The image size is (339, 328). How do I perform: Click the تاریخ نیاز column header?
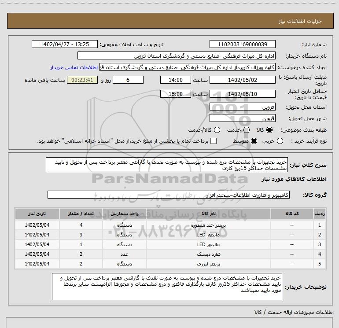click(37, 214)
